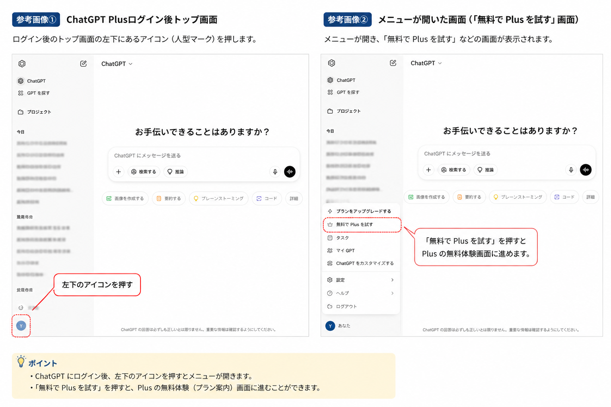Click the new chat pencil icon in reference image ①
Image resolution: width=611 pixels, height=407 pixels.
coord(83,64)
